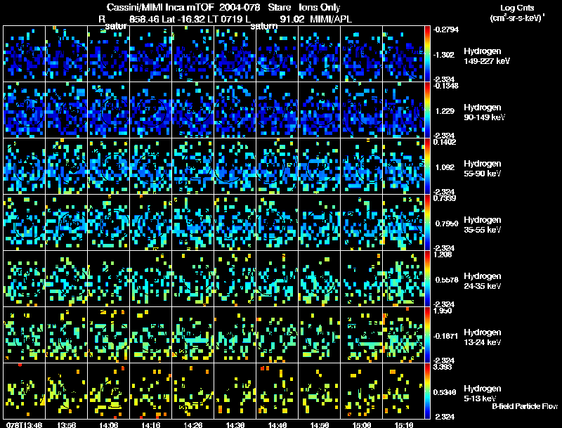Click the 'Hydrogen 24-35 keV' row label
Viewport: 562px width, 428px height.
pos(482,281)
